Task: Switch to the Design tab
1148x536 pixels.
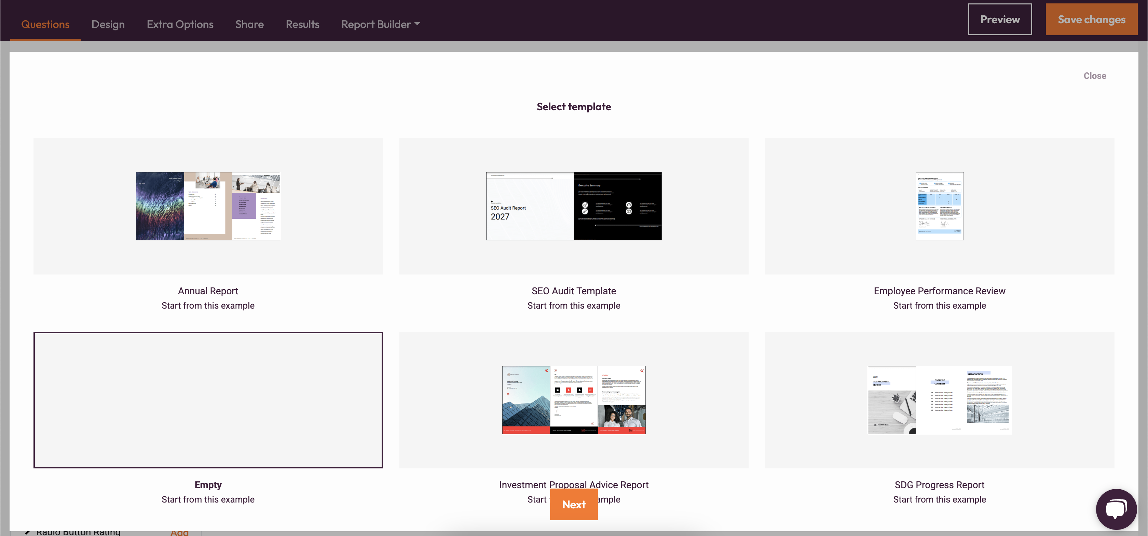Action: pyautogui.click(x=108, y=25)
